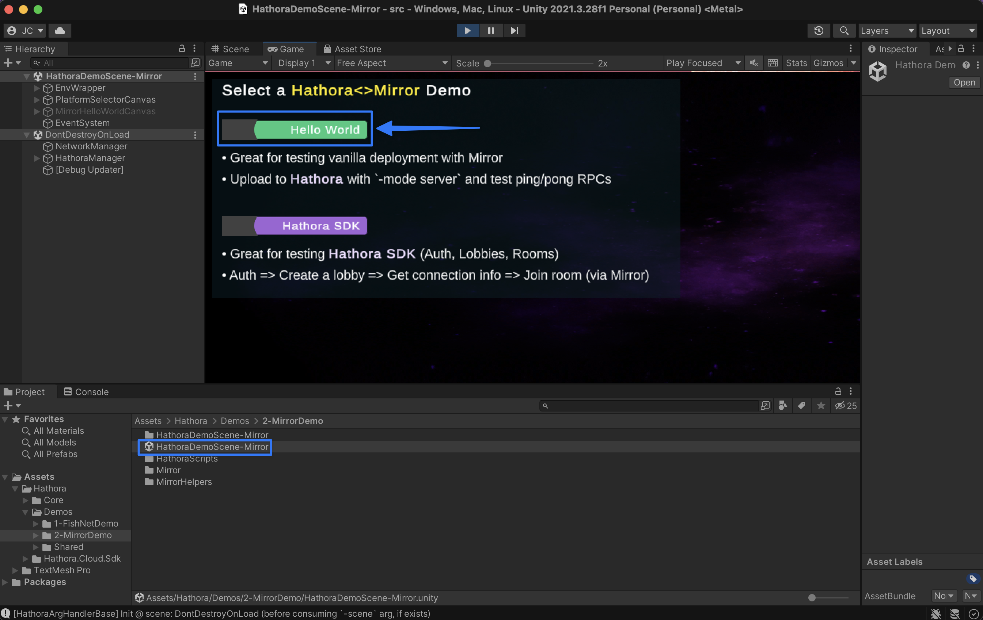
Task: Open the Display 1 dropdown
Action: [304, 63]
